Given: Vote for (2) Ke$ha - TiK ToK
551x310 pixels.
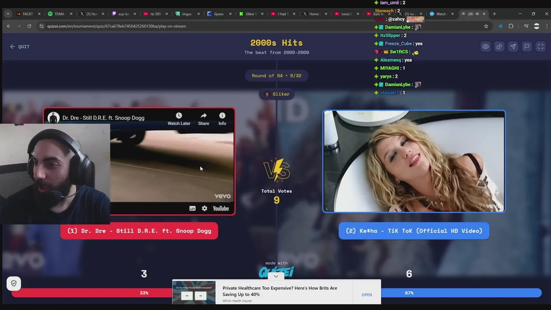Looking at the screenshot, I should (x=414, y=231).
